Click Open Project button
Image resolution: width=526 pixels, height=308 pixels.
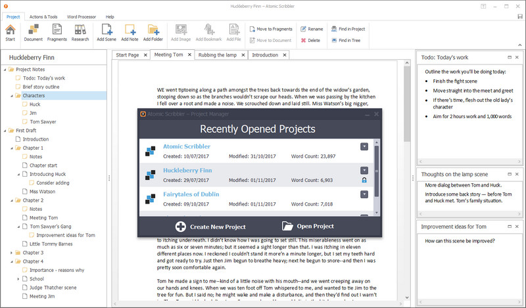308,226
